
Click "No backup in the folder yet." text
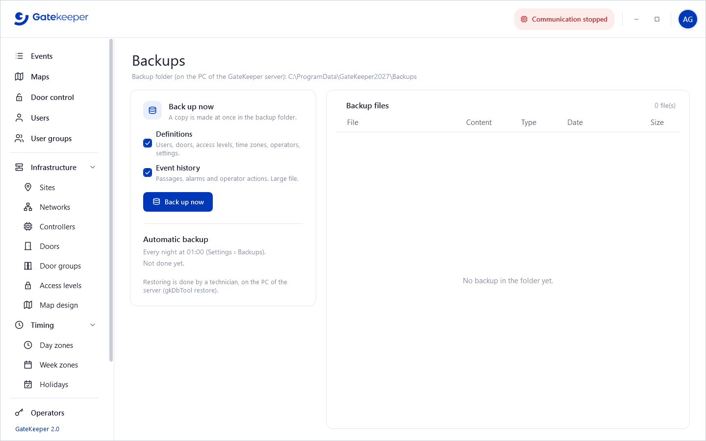[508, 281]
